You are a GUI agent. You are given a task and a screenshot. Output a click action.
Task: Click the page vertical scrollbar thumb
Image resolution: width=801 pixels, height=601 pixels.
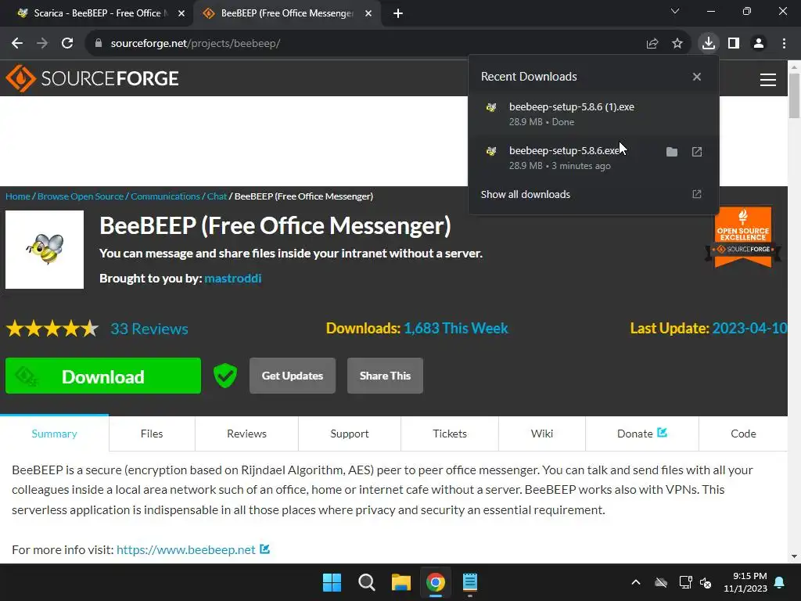795,95
